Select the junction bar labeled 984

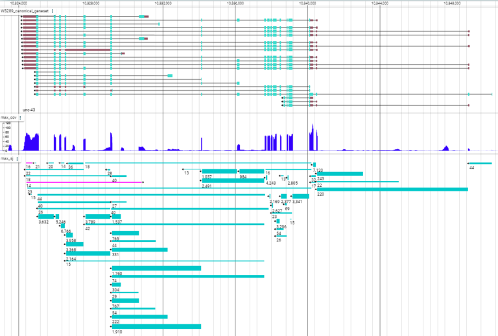[252, 171]
